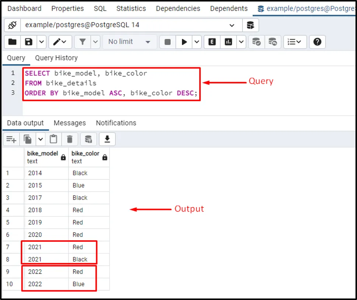
Task: Expand the Save File options arrow
Action: pos(41,42)
